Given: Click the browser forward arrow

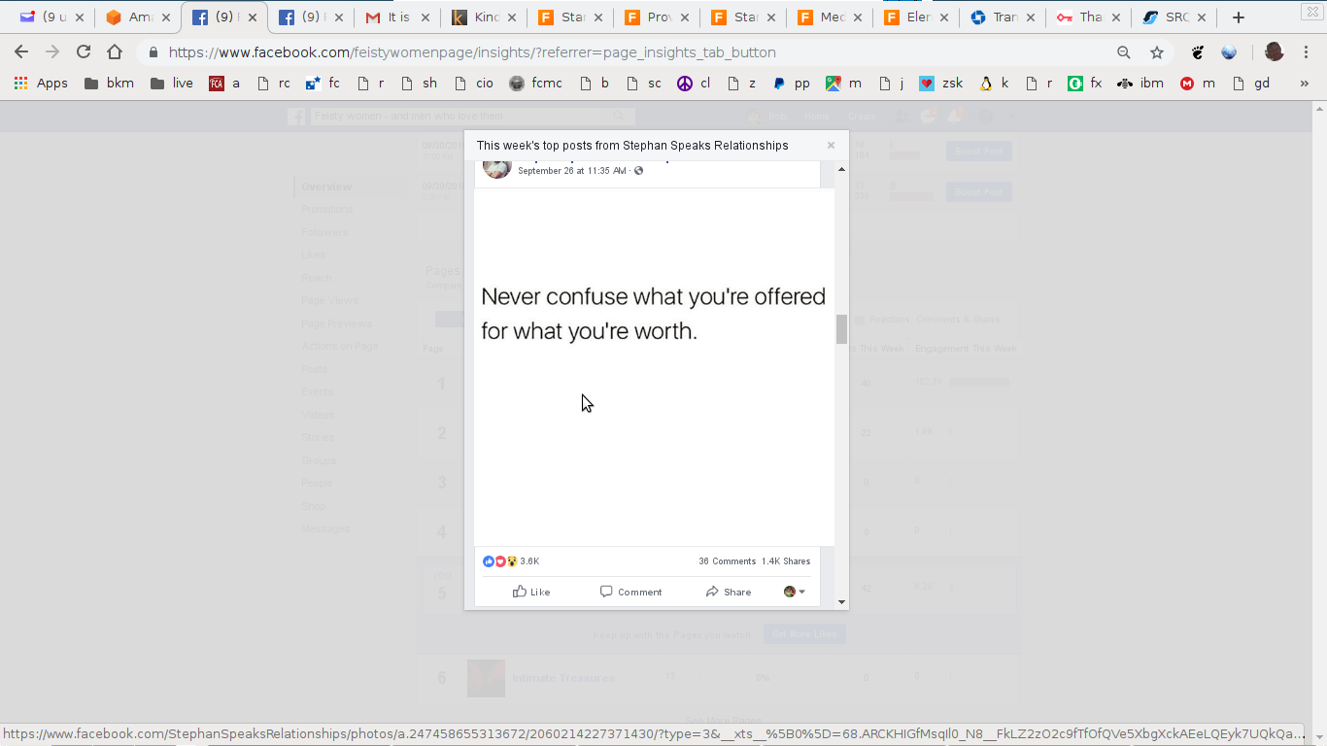Looking at the screenshot, I should [x=52, y=52].
